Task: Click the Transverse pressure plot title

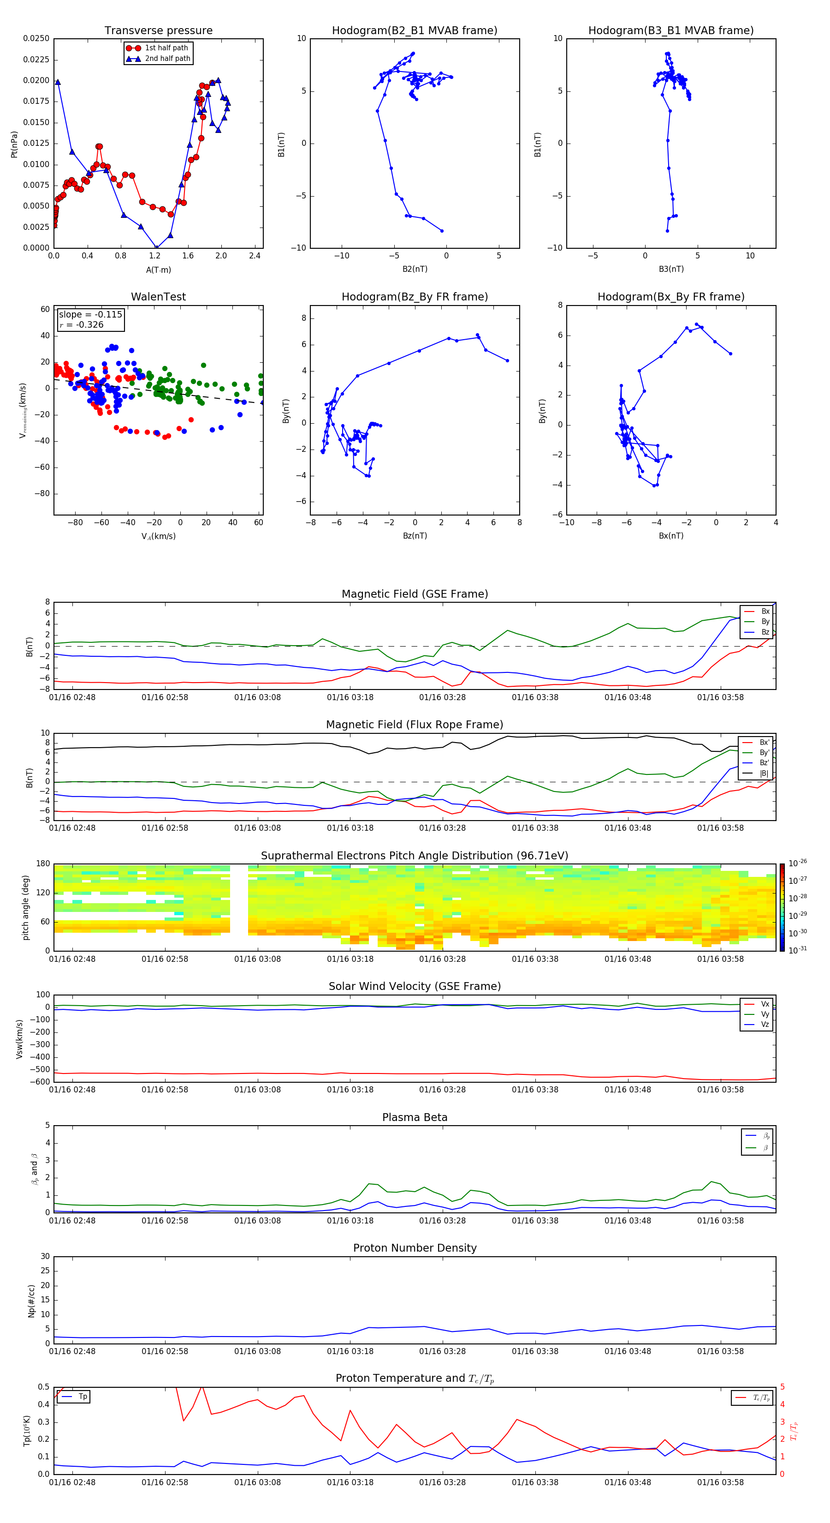Action: 158,31
